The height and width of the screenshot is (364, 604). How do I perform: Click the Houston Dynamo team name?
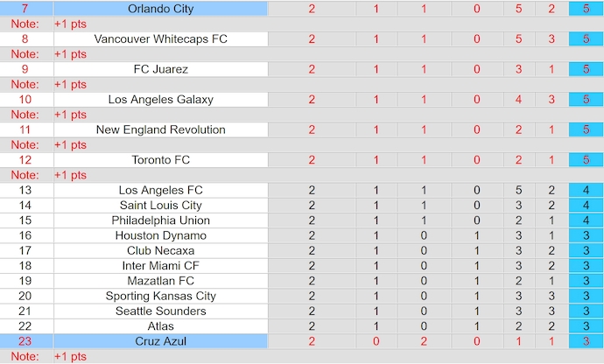click(x=161, y=235)
